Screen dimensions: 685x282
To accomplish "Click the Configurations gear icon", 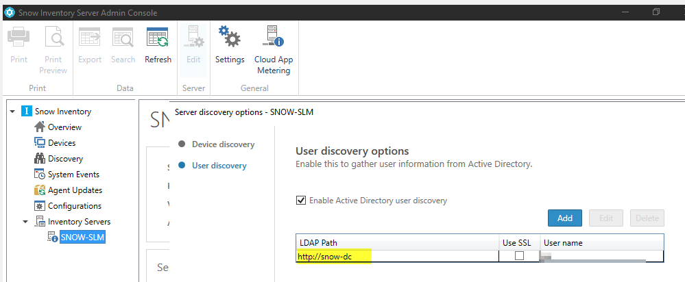I will 40,206.
